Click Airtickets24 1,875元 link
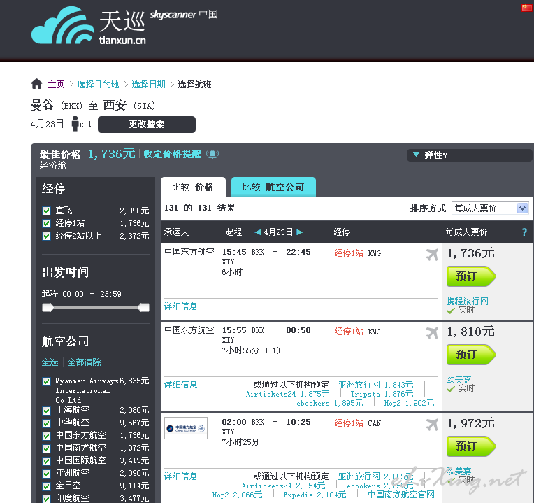This screenshot has width=534, height=503. click(x=288, y=394)
